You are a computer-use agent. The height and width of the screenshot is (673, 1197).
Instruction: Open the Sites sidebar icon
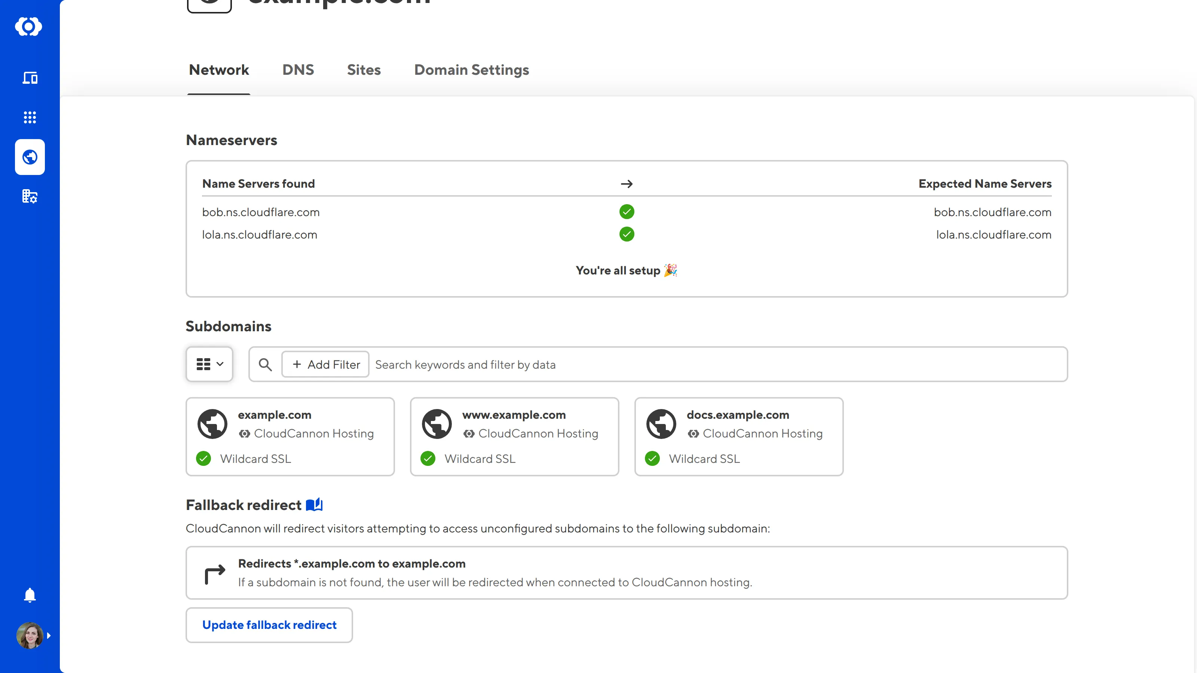(x=30, y=77)
